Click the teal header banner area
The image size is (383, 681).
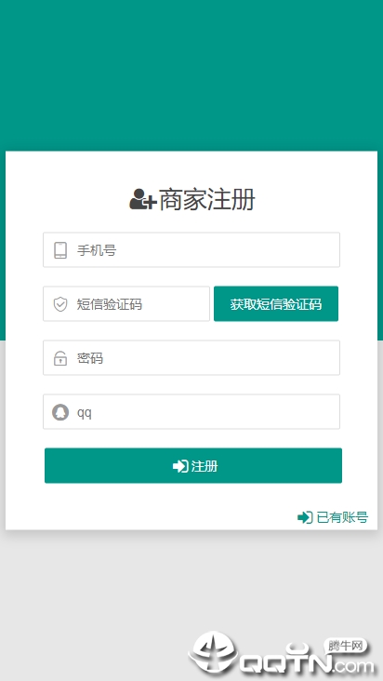pyautogui.click(x=191, y=75)
